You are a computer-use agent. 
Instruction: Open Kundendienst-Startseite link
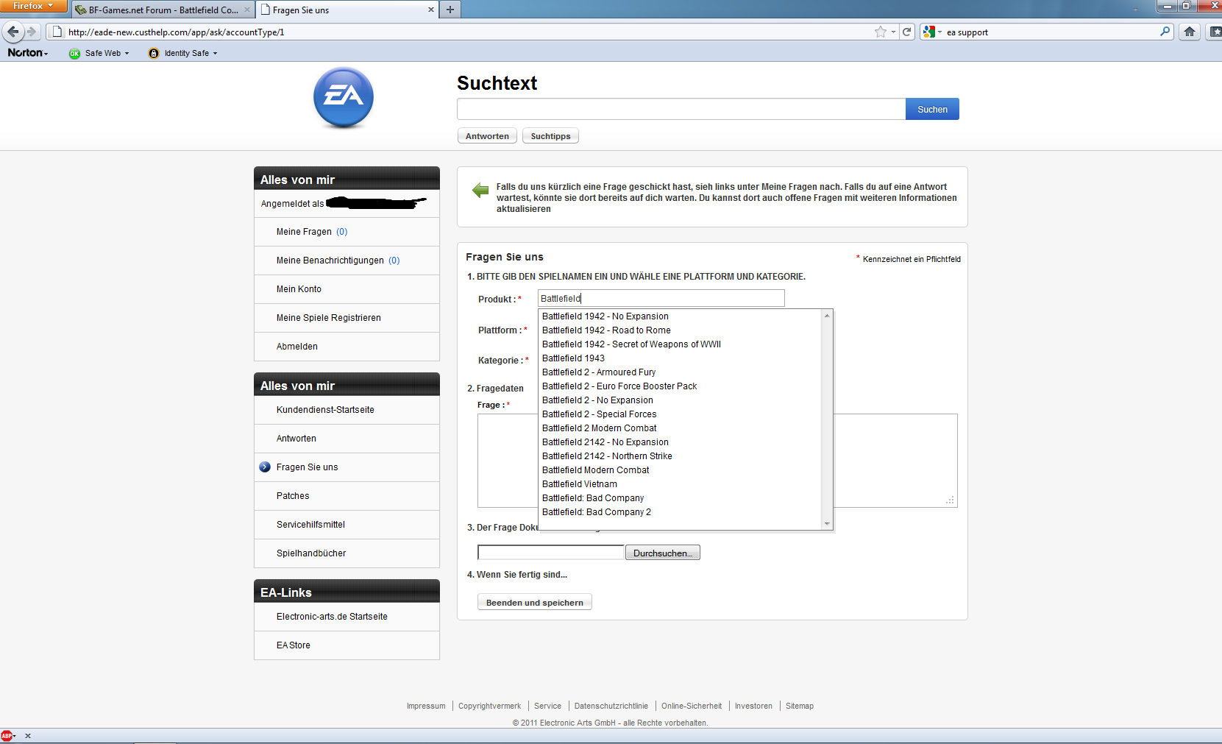tap(347, 410)
